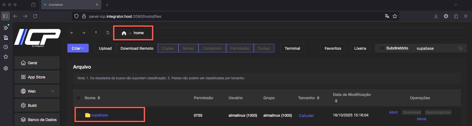Click the browser forward arrow
Viewport: 472px width, 126px height.
pos(25,16)
